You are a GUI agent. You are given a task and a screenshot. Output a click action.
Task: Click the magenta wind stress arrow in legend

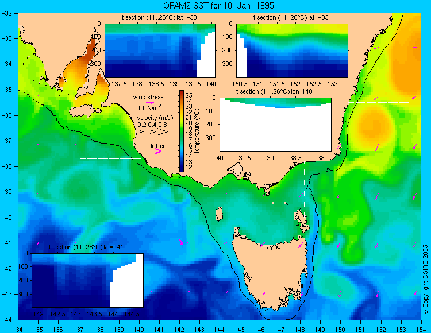(150, 102)
